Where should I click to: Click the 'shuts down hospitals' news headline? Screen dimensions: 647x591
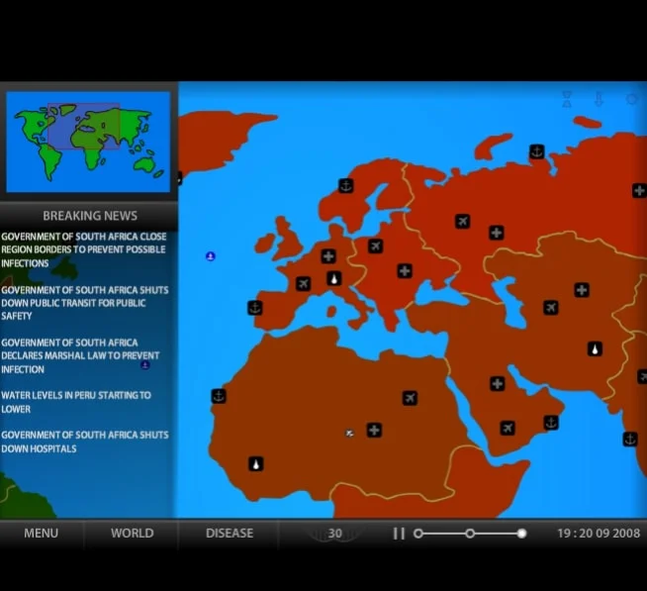point(85,442)
